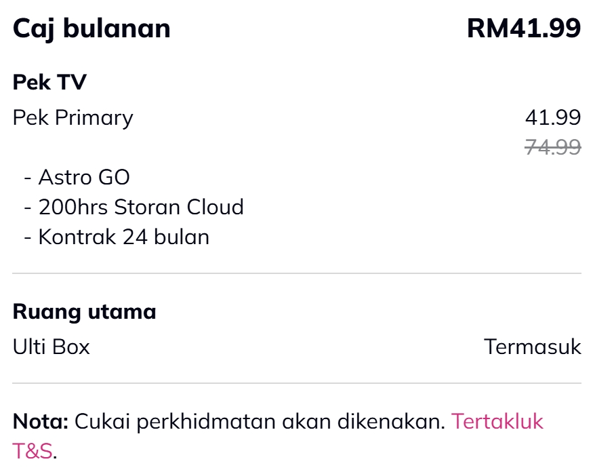Viewport: 593px width, 470px height.
Task: Open the Tertakluk T&S link
Action: coord(497,421)
